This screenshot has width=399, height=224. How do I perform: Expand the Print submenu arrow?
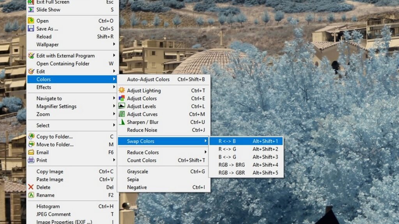114,160
